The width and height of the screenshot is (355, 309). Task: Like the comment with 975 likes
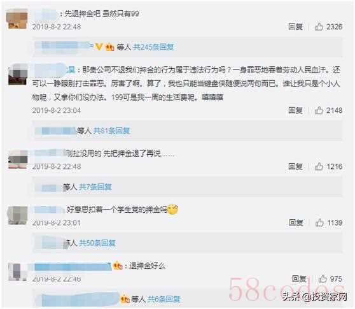click(323, 278)
